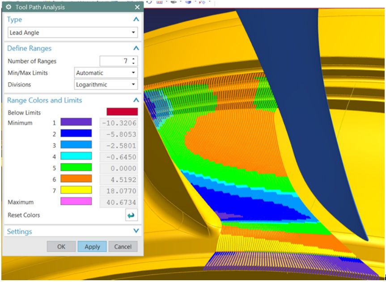Screen dimensions: 386x282
Task: Click the Divisions label
Action: (19, 84)
